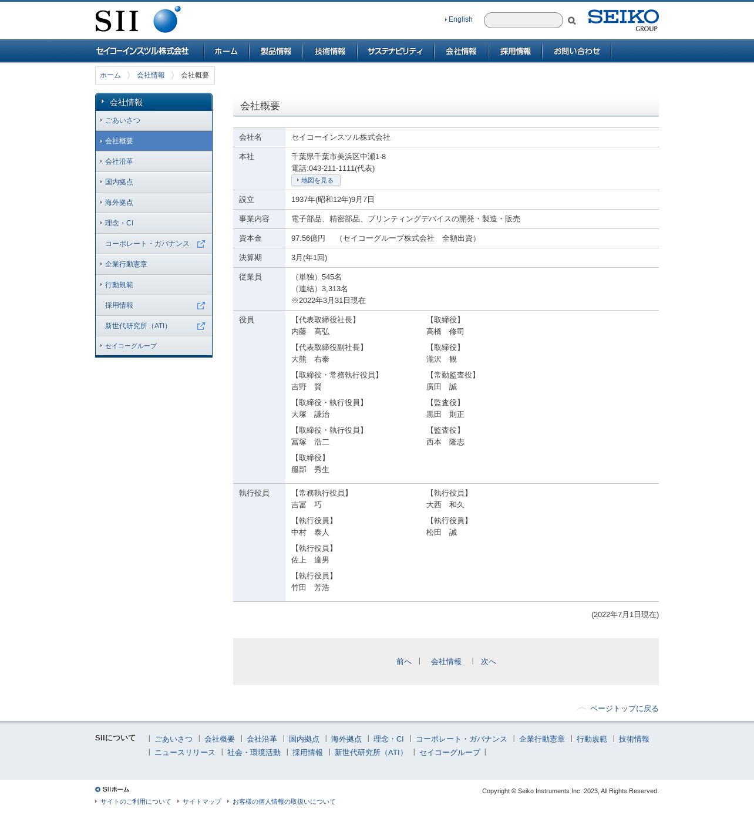Click the magnifier search icon
The height and width of the screenshot is (822, 754).
click(x=572, y=21)
